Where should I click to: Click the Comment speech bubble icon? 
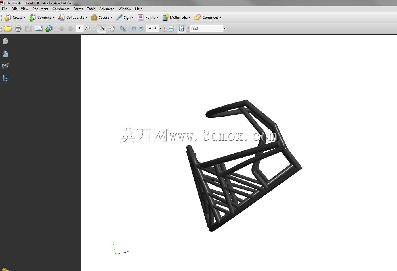[x=198, y=18]
